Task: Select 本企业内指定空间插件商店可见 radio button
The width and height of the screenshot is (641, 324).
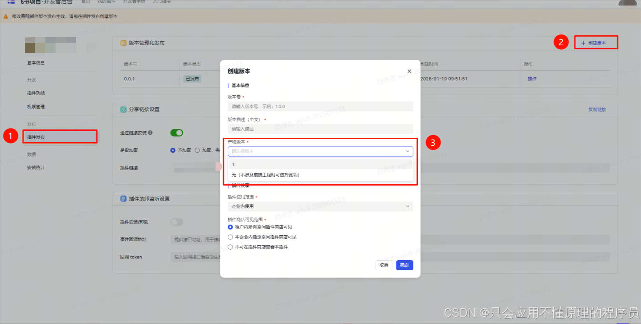Action: click(230, 237)
